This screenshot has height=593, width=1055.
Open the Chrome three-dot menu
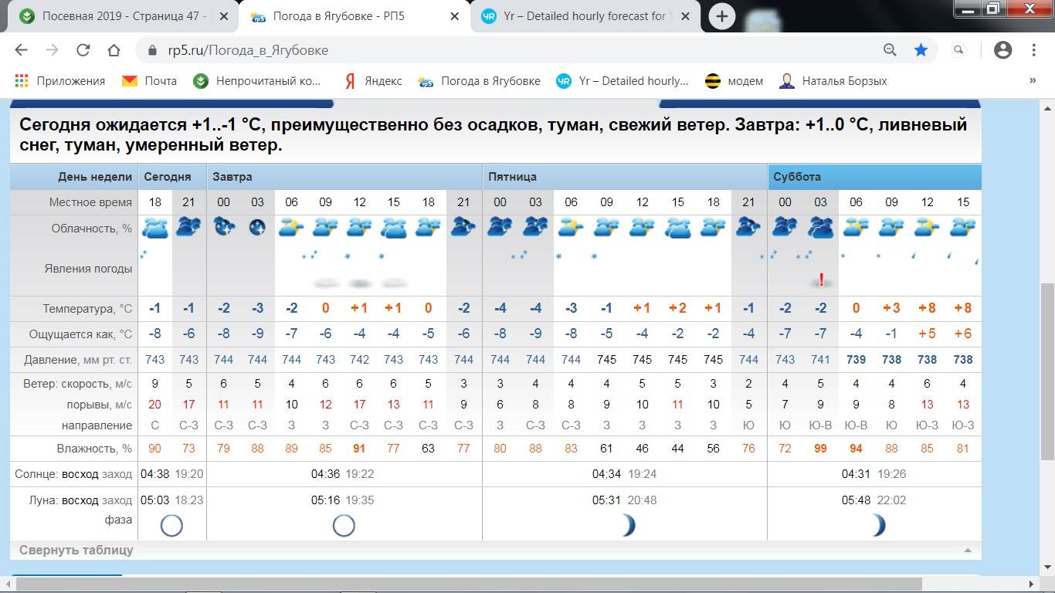coord(1033,50)
